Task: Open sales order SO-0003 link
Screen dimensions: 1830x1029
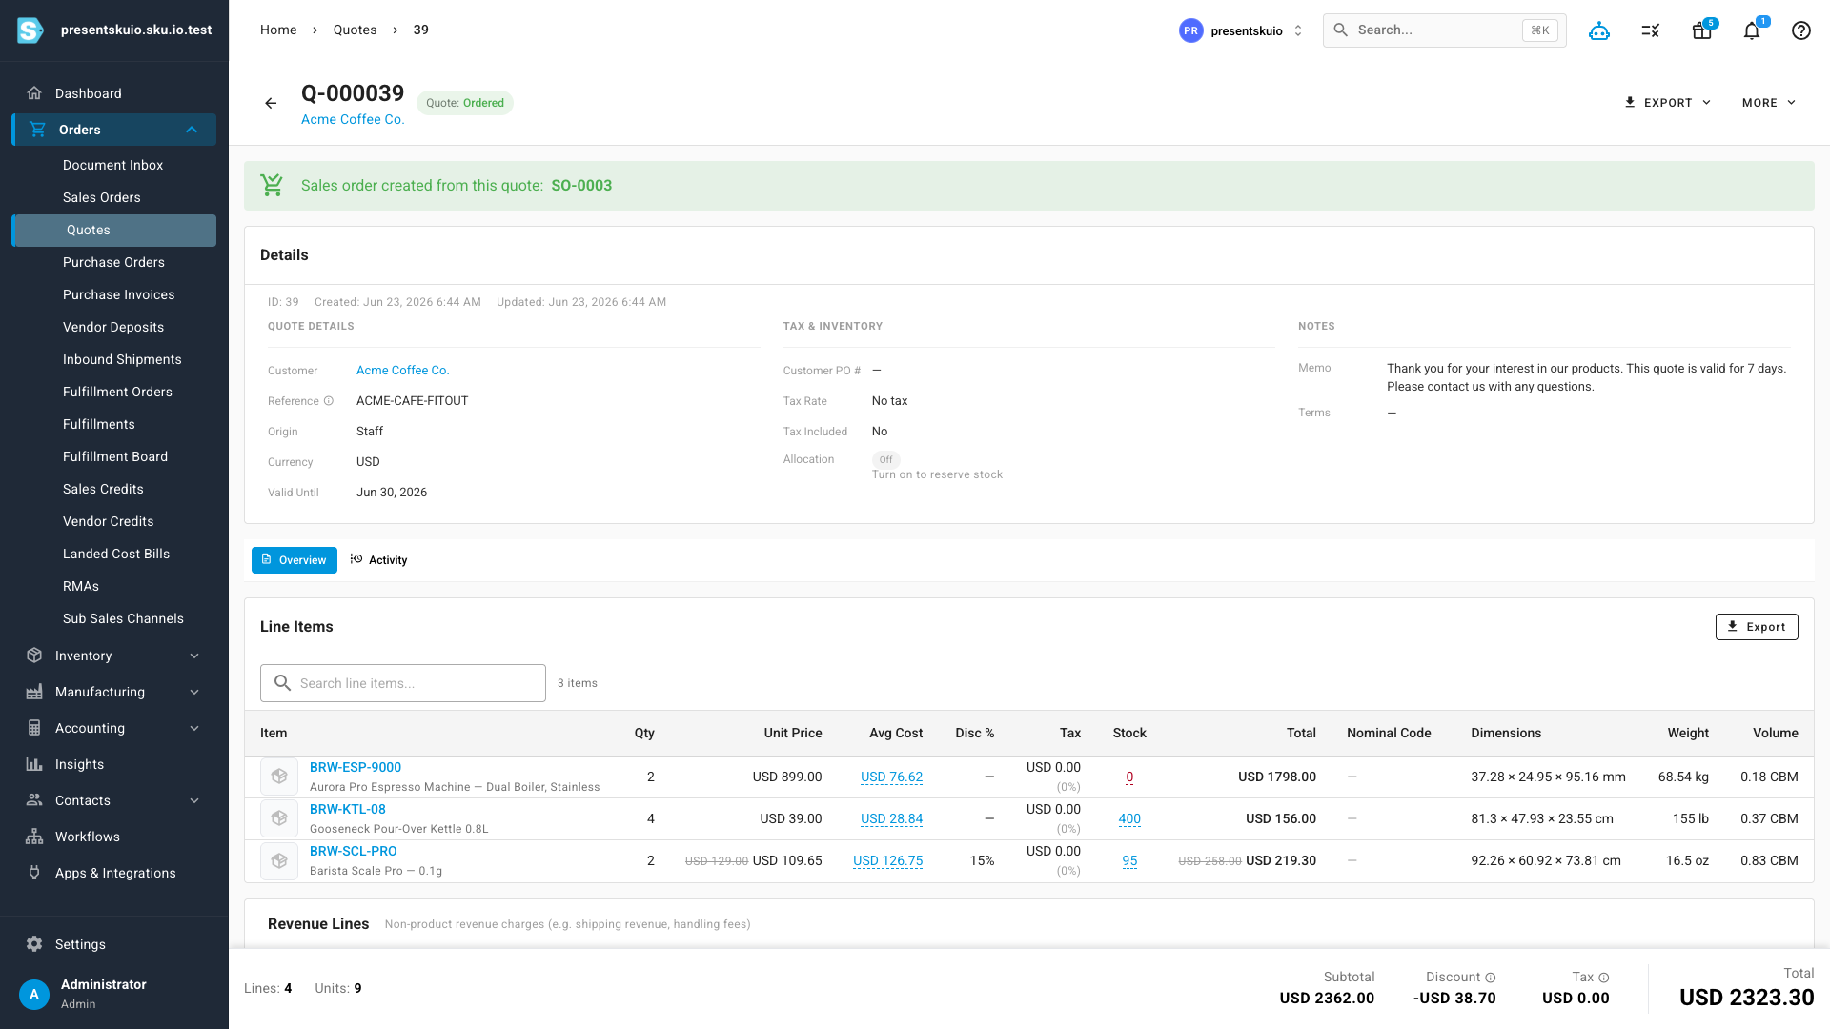Action: (581, 186)
